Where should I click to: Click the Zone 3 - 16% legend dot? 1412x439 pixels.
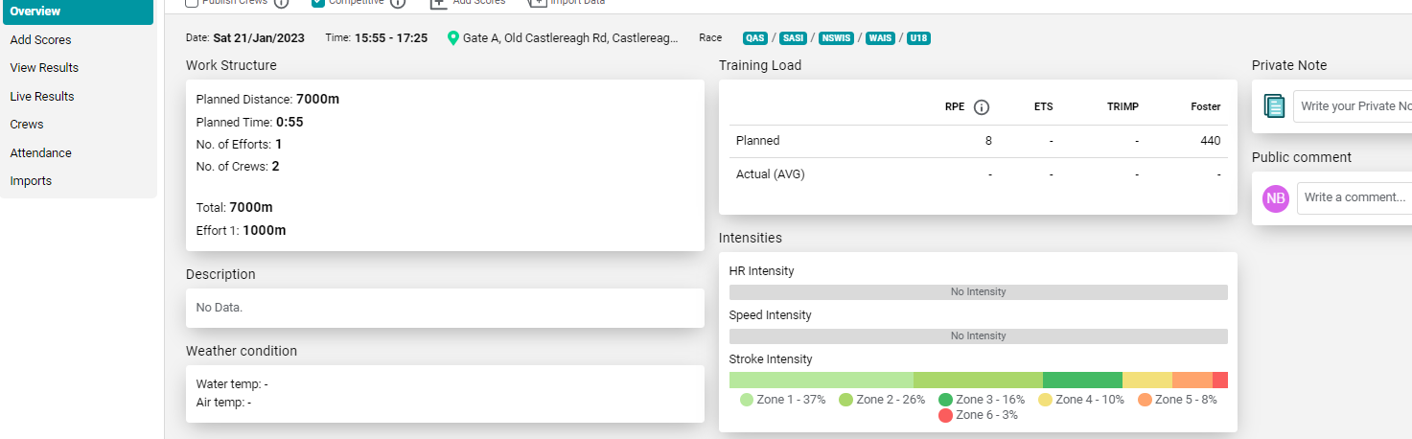(945, 400)
